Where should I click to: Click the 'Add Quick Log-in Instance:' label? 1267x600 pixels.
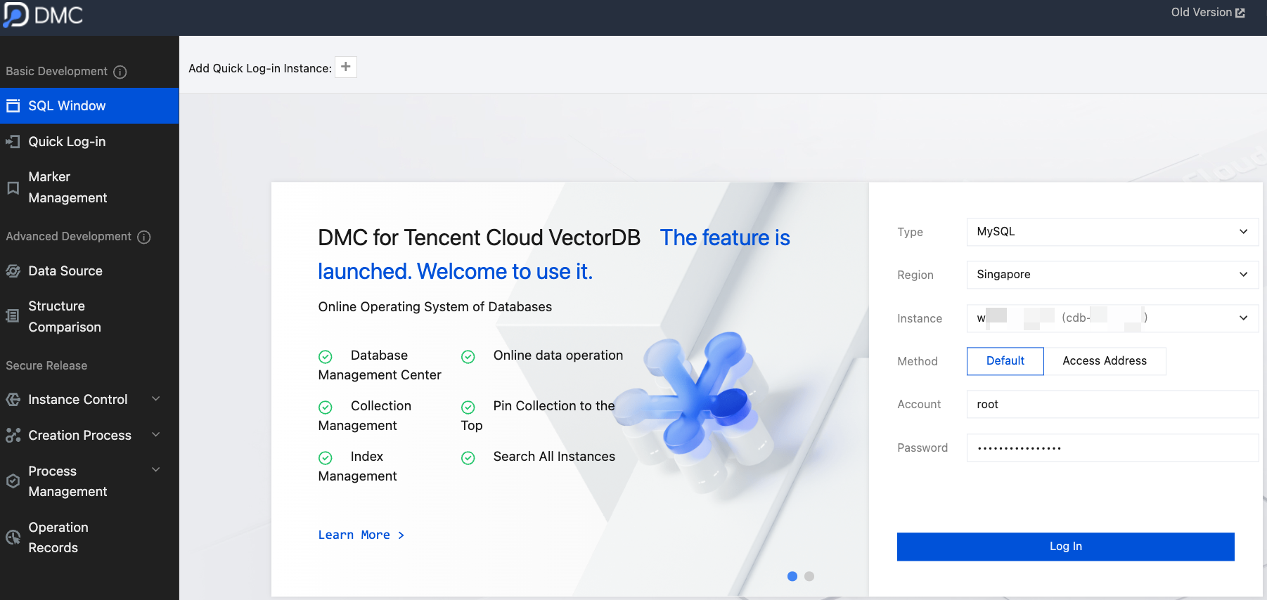click(260, 68)
